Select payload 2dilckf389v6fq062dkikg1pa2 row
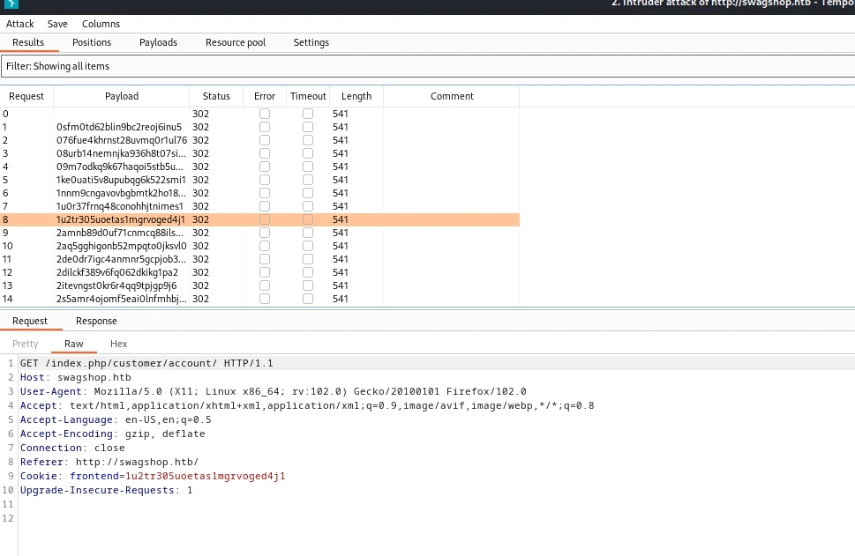The height and width of the screenshot is (556, 855). (x=259, y=272)
